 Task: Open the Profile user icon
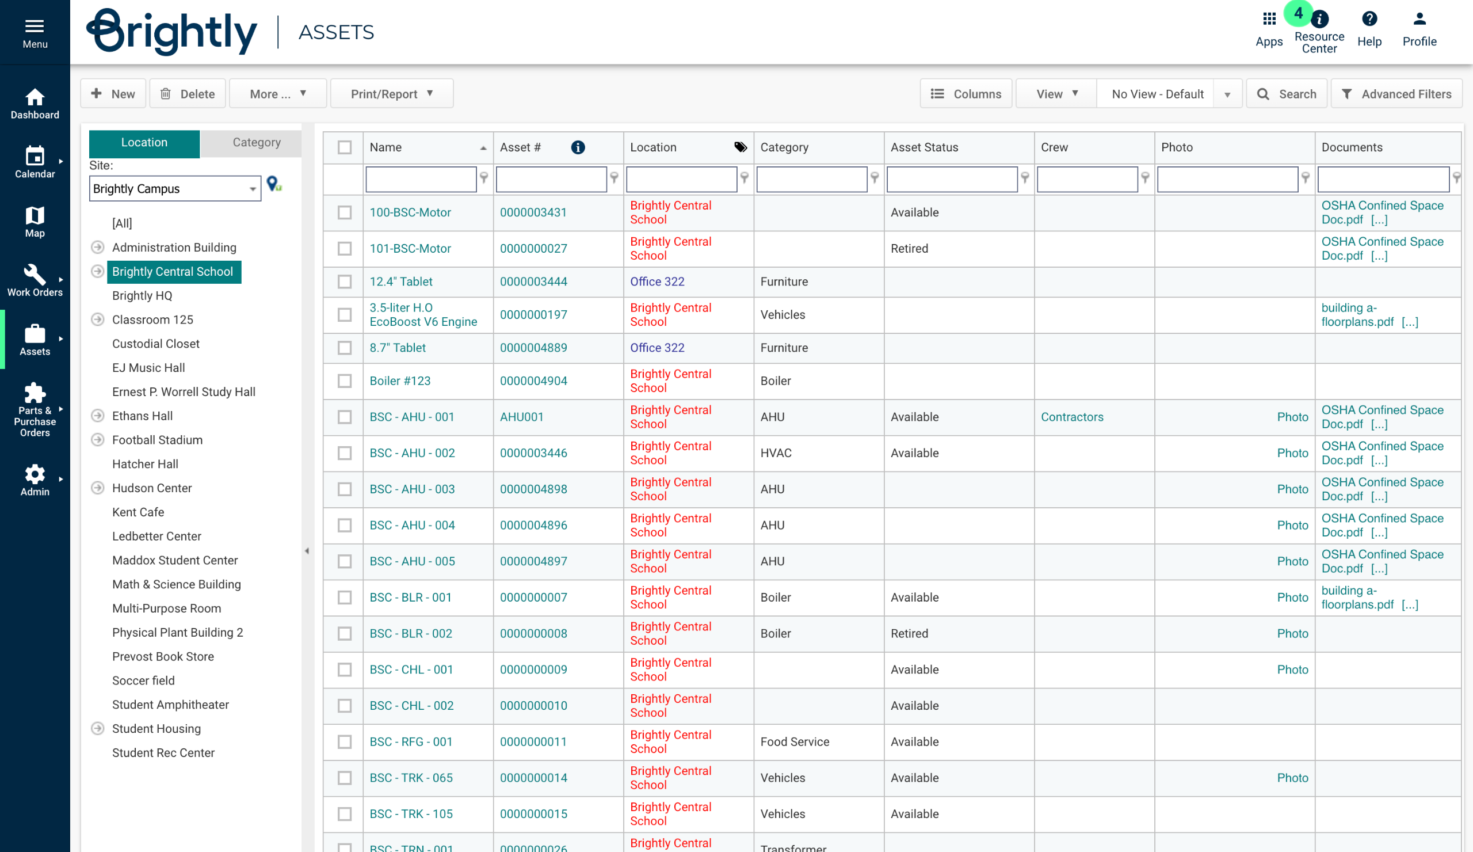[1419, 20]
